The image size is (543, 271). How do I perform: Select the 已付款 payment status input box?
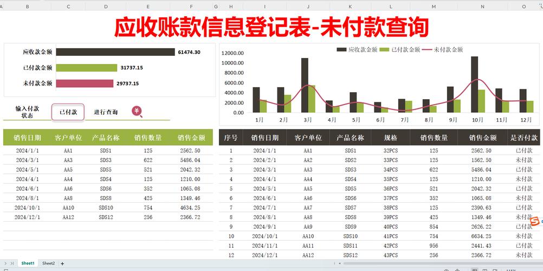pos(68,112)
